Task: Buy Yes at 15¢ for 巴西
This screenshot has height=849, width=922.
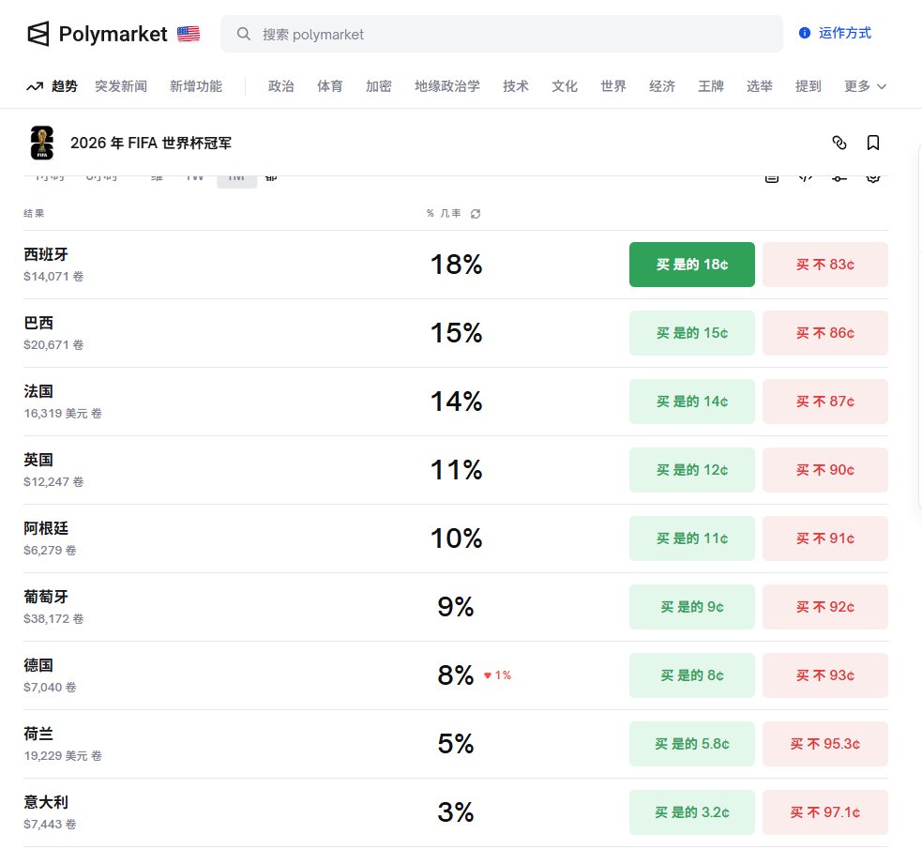Action: coord(692,333)
